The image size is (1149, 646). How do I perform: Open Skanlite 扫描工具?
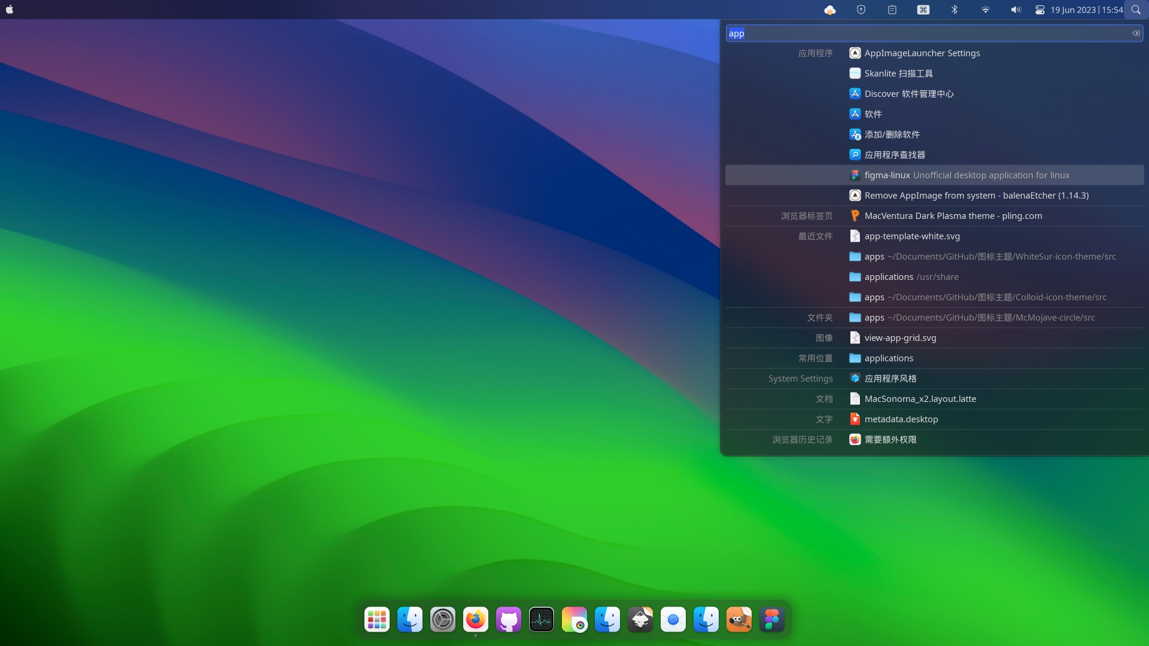tap(934, 74)
